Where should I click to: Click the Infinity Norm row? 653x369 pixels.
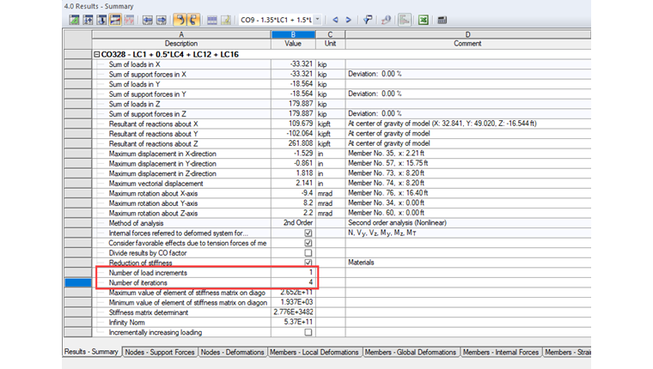point(341,323)
